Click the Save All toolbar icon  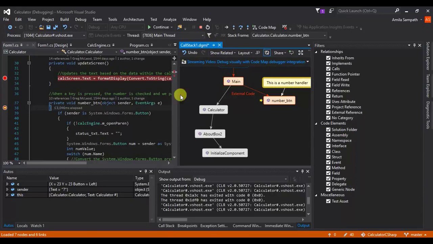coord(55,27)
